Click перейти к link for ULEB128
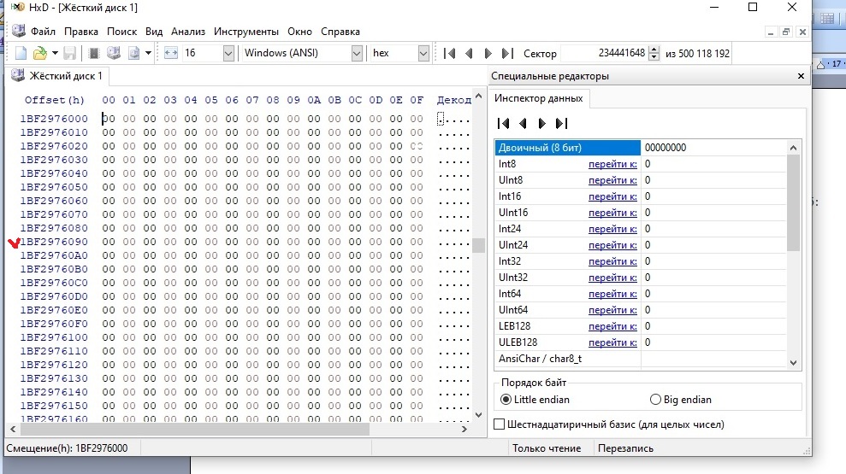This screenshot has height=474, width=846. pos(612,342)
